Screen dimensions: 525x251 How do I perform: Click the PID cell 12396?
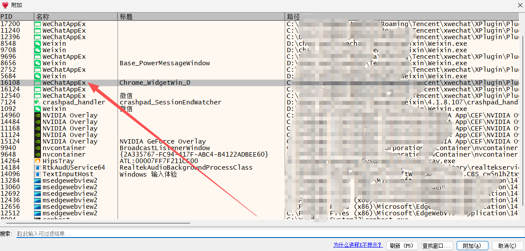click(x=10, y=37)
